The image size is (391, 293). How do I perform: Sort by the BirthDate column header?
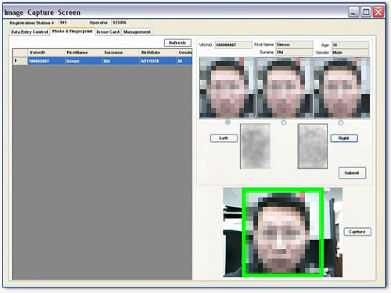coord(158,52)
